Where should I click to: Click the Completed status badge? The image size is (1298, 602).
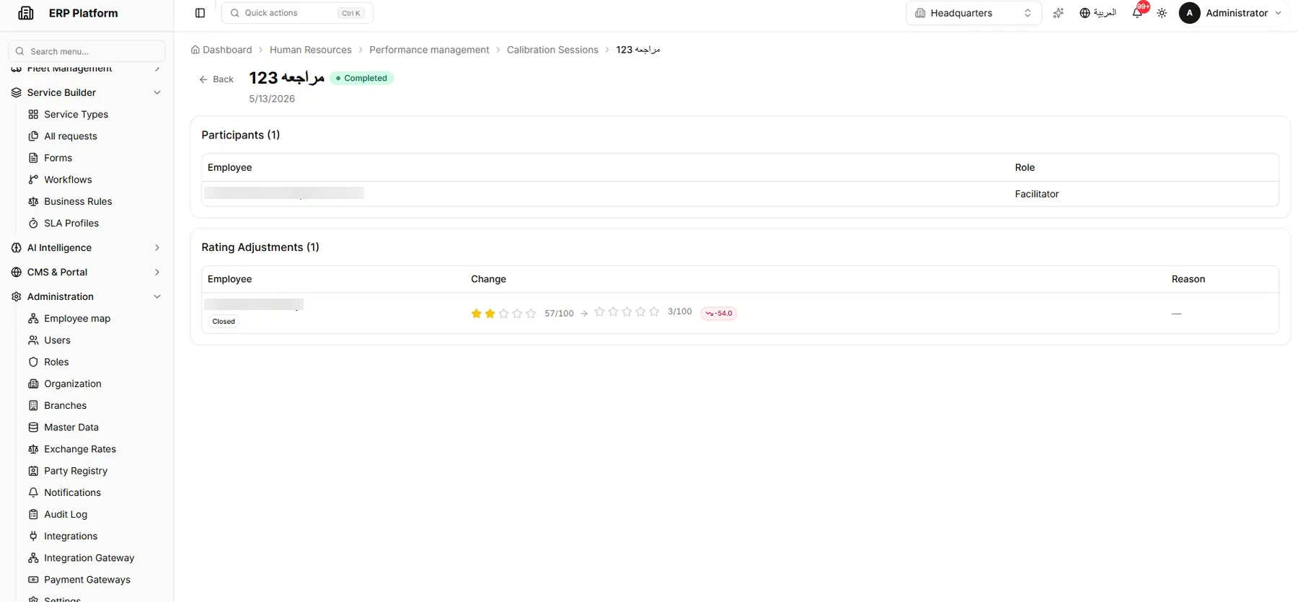coord(361,78)
